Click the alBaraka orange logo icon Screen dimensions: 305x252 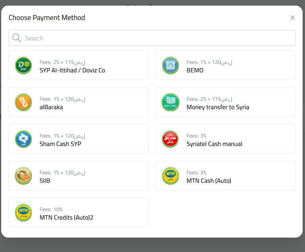(23, 102)
